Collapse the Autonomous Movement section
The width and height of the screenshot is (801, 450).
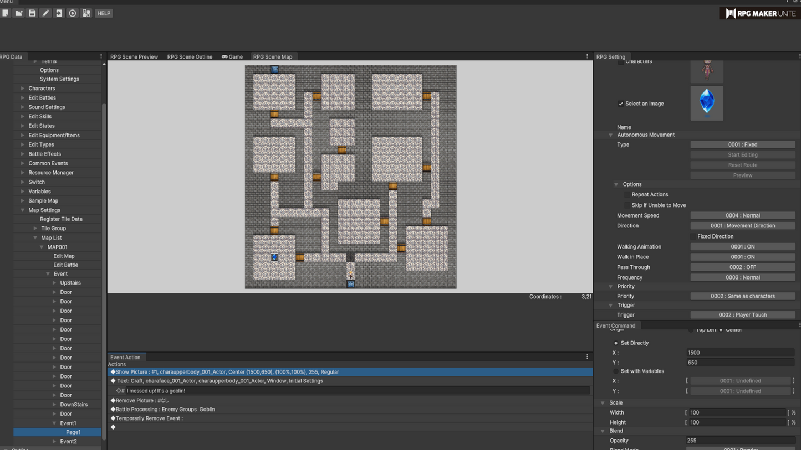point(610,135)
